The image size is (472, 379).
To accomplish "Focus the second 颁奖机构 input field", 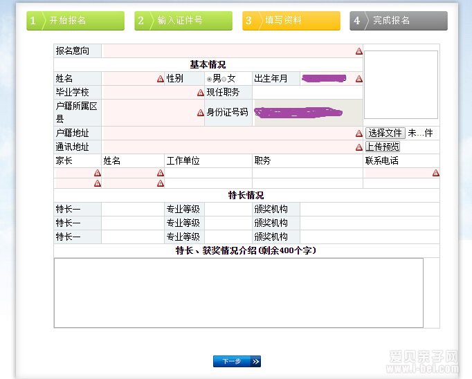I will (x=370, y=223).
